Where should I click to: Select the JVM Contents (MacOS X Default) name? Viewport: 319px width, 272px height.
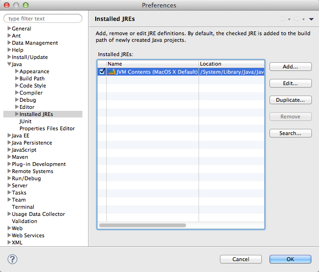(x=157, y=72)
